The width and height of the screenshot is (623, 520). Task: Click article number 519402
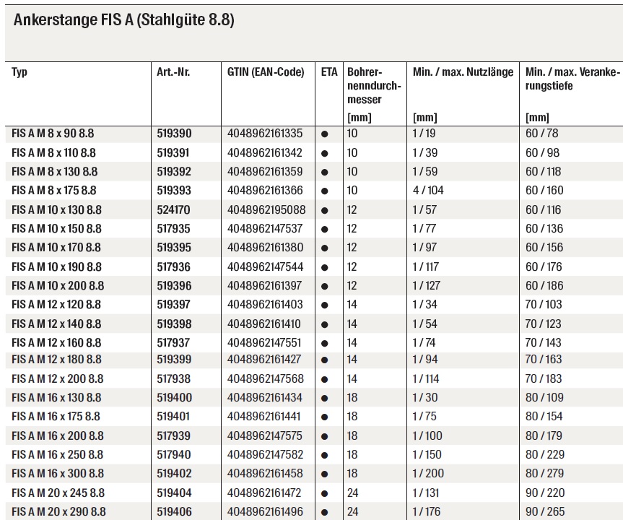(174, 474)
